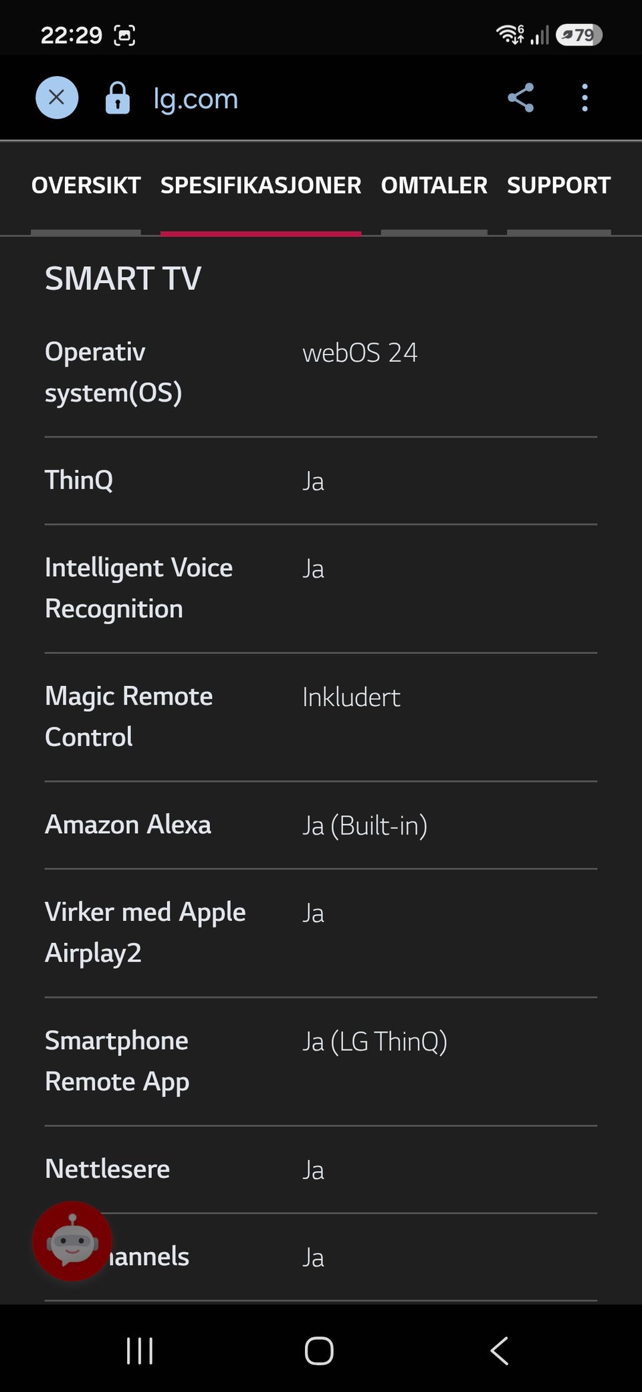Tap the Ja (LG ThinQ) value

click(374, 1041)
